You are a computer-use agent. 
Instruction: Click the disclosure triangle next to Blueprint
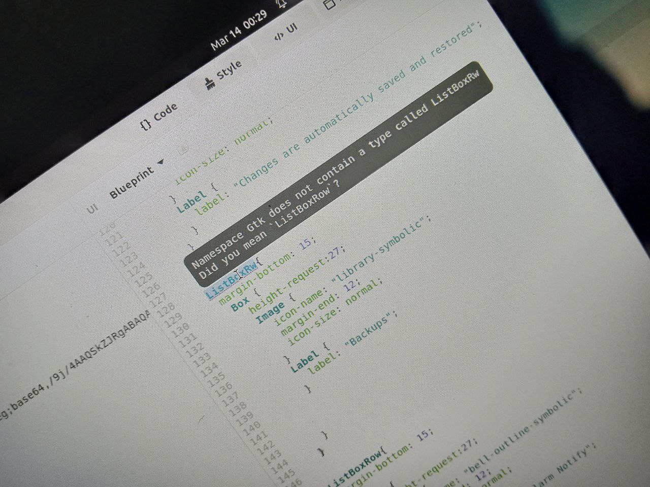click(x=160, y=161)
